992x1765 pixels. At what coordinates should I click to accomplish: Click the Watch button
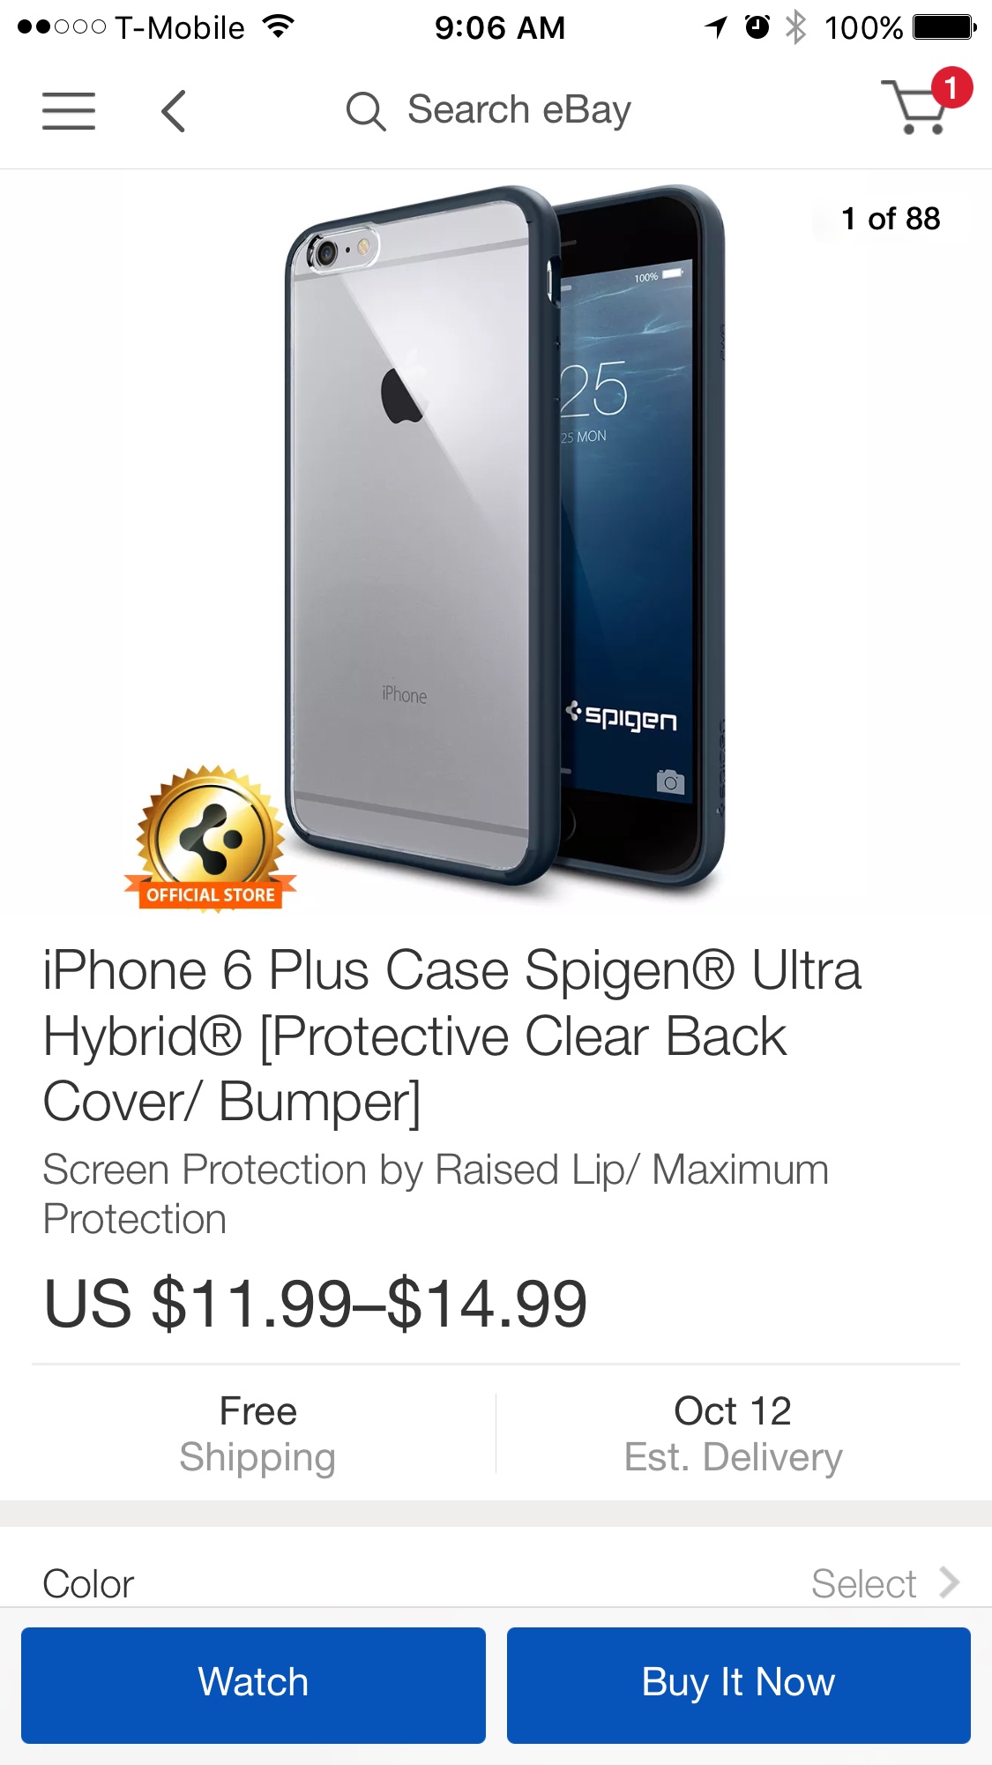point(253,1685)
